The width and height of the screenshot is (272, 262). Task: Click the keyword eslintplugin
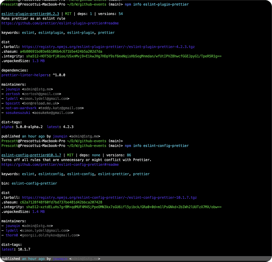click(51, 33)
